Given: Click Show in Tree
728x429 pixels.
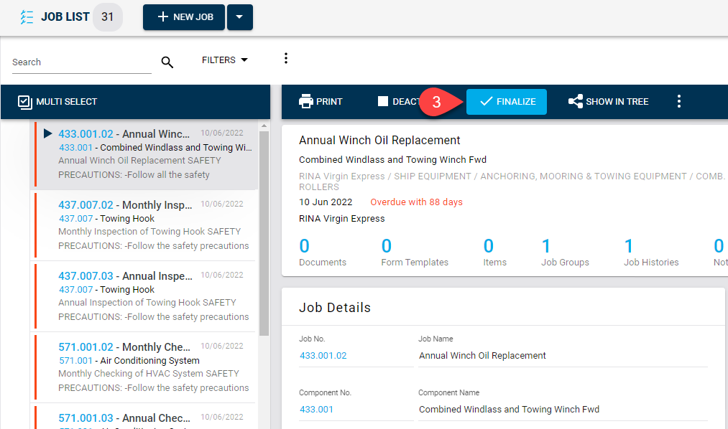Looking at the screenshot, I should pos(608,101).
